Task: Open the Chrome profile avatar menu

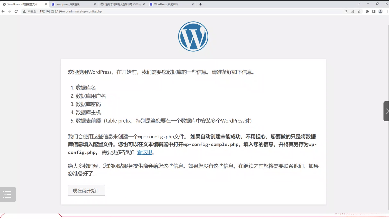Action: pos(380,11)
